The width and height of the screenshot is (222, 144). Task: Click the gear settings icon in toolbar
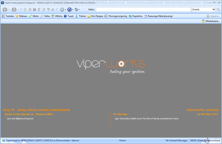(x=62, y=10)
